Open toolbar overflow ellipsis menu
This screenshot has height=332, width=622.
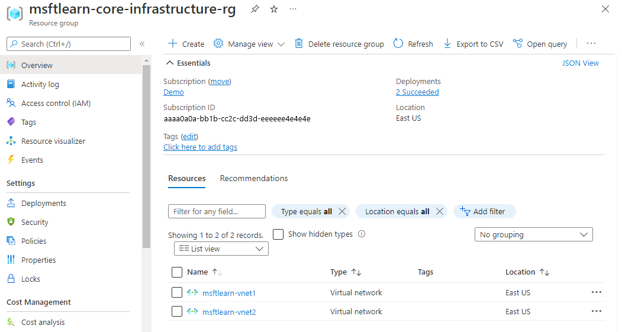click(x=591, y=44)
